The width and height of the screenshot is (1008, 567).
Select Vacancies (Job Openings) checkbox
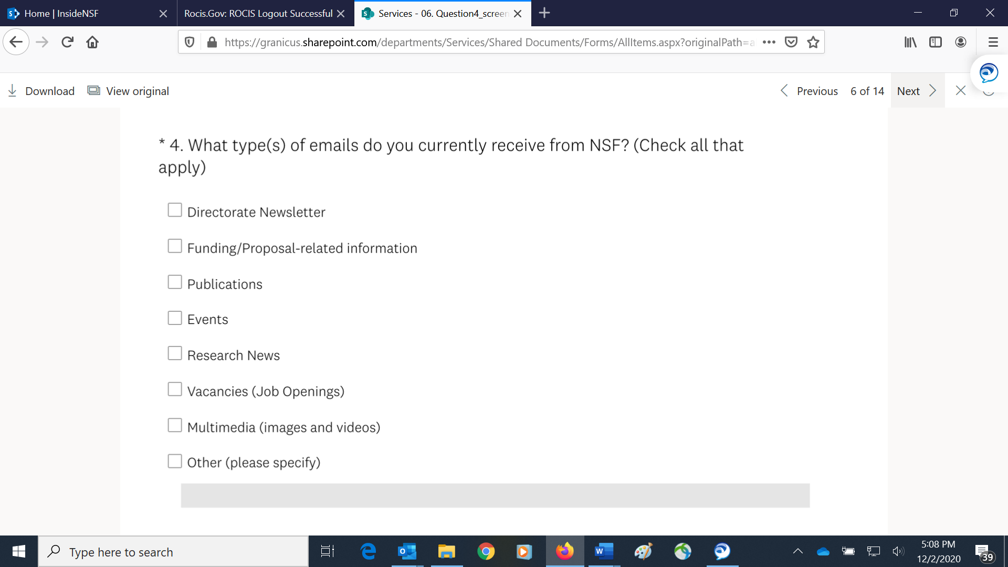point(175,389)
